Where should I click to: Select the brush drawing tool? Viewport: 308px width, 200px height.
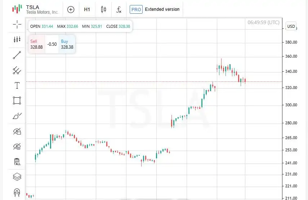[17, 116]
